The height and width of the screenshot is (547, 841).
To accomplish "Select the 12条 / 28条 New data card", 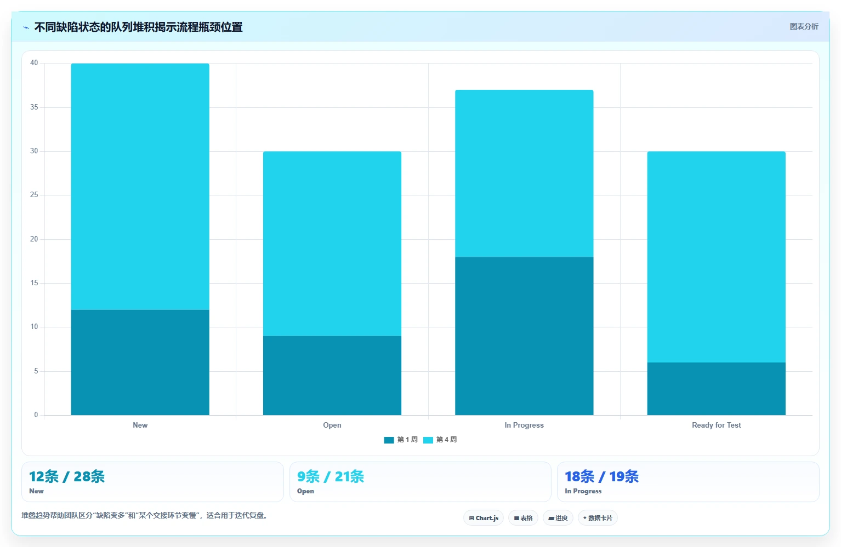I will pos(152,482).
